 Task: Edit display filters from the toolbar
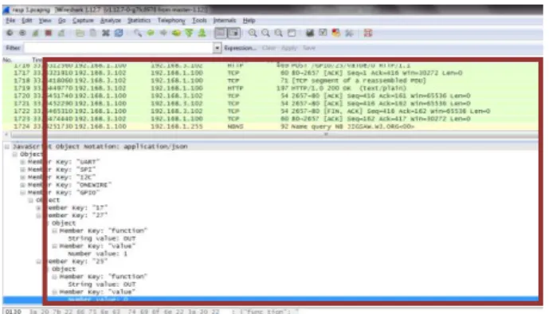pos(323,33)
